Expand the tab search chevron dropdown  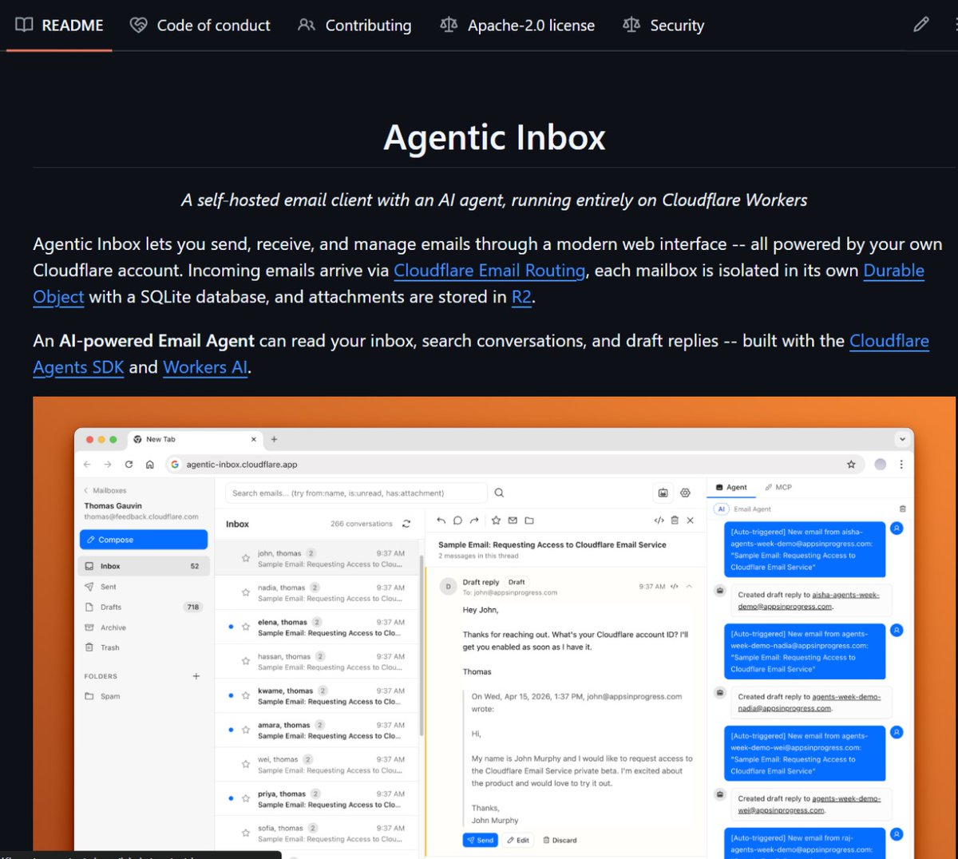[x=902, y=439]
